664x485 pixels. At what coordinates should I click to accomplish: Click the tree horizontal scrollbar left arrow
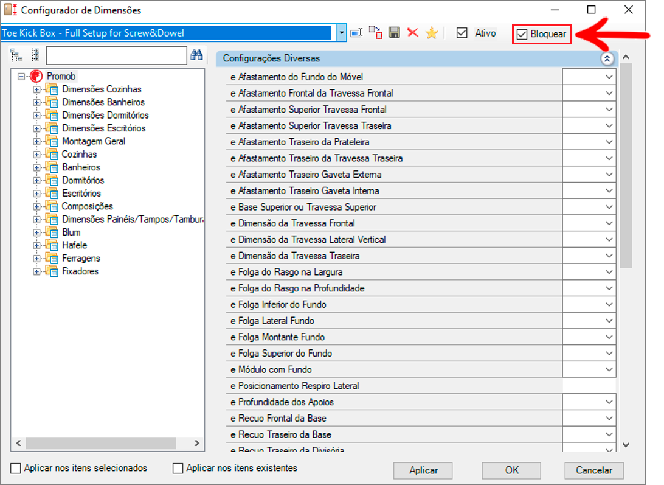[19, 443]
